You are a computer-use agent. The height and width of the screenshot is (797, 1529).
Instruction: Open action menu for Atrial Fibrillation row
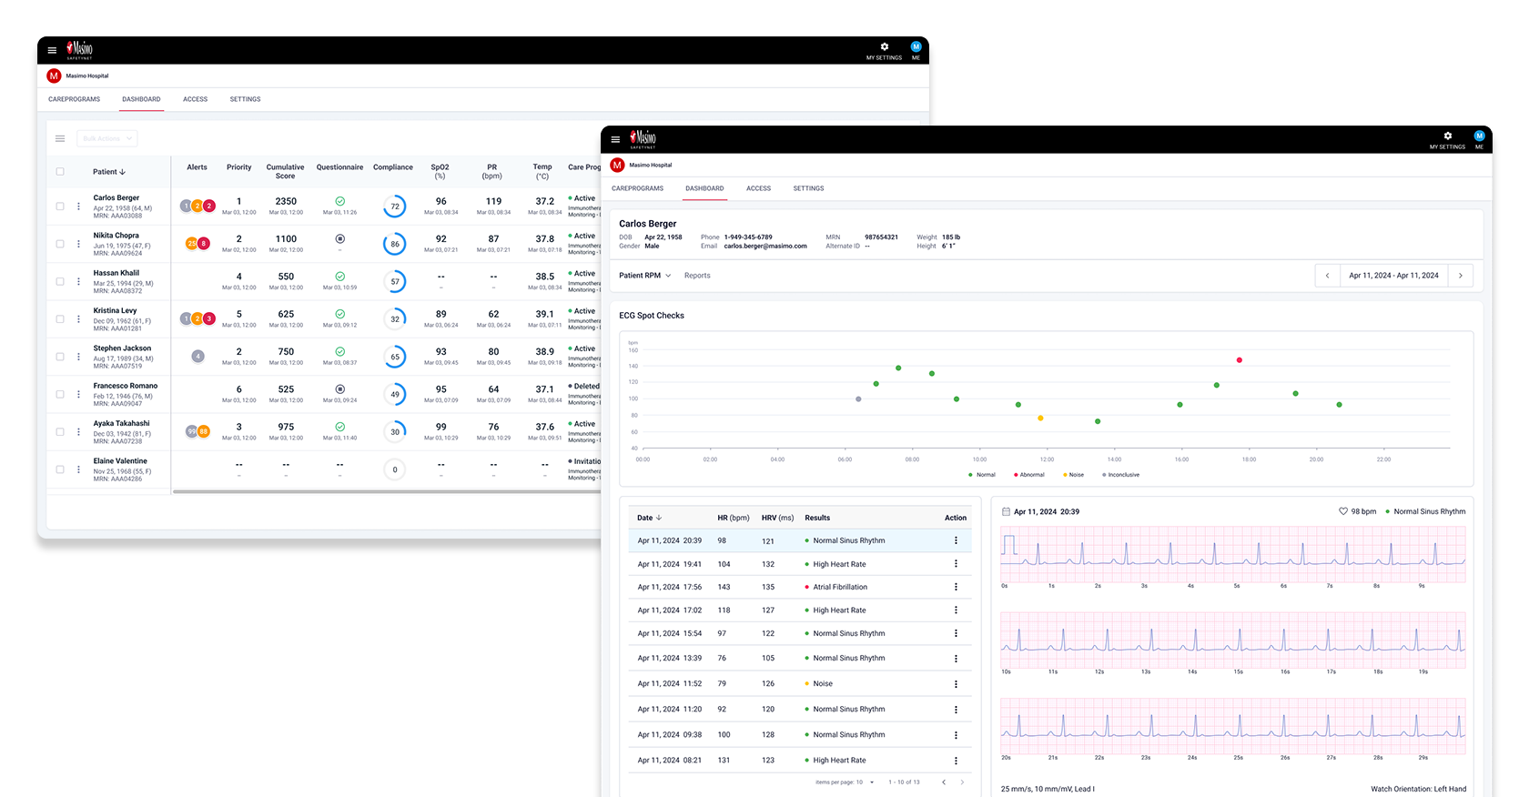pos(956,587)
